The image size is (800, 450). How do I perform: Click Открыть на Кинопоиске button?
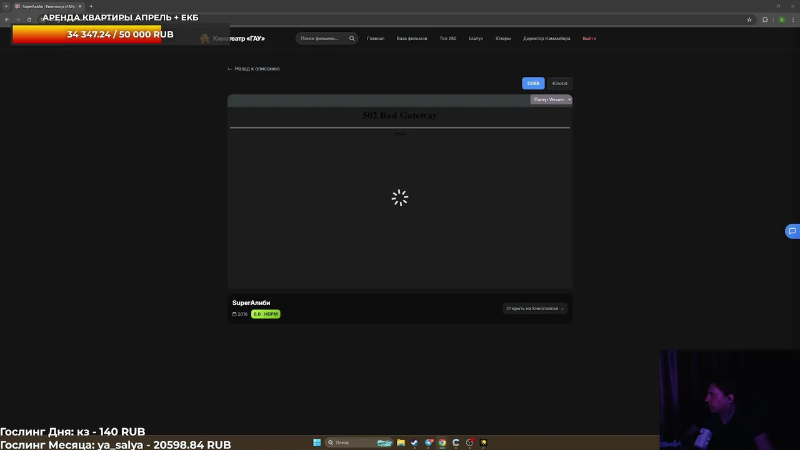535,308
